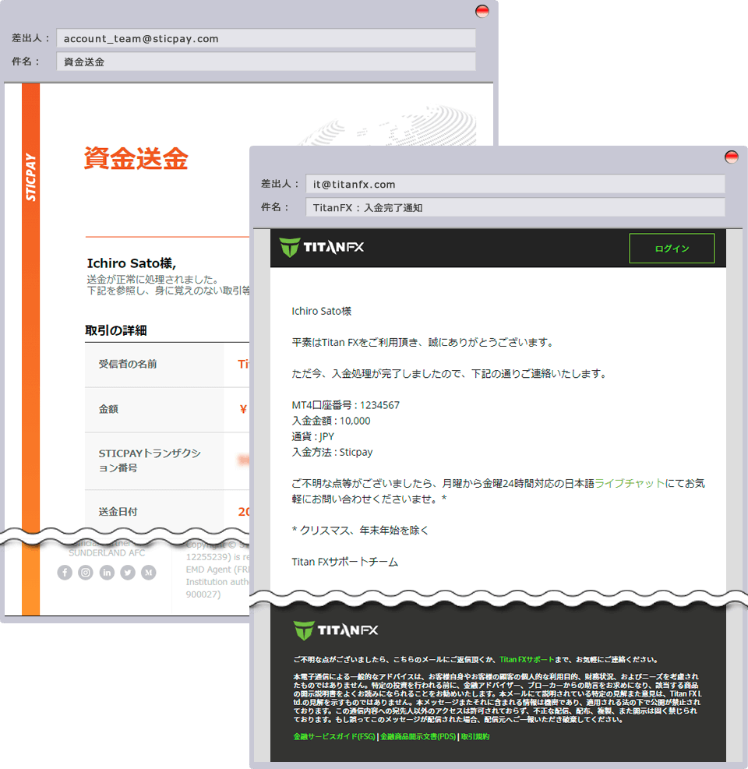Viewport: 748px width, 769px height.
Task: Click the Ichiro Sato様, greeting in Sticpay email
Action: pos(132,263)
